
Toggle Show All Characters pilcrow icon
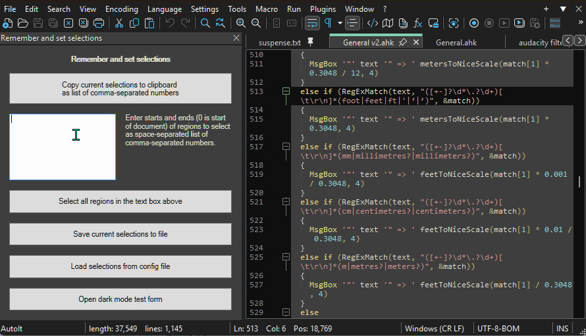pyautogui.click(x=328, y=23)
